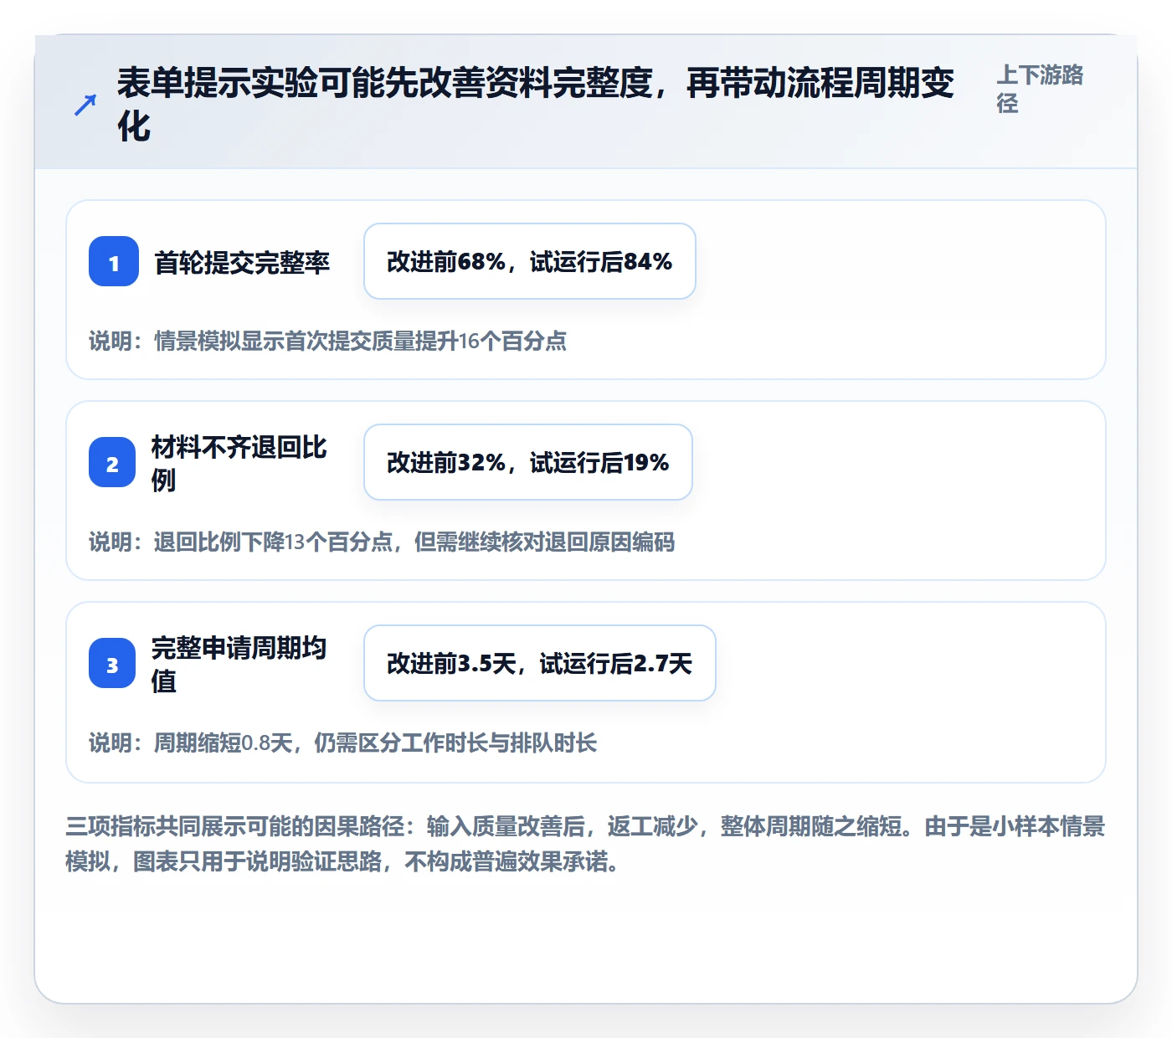Click the diagonal arrow icon in the header

point(85,105)
